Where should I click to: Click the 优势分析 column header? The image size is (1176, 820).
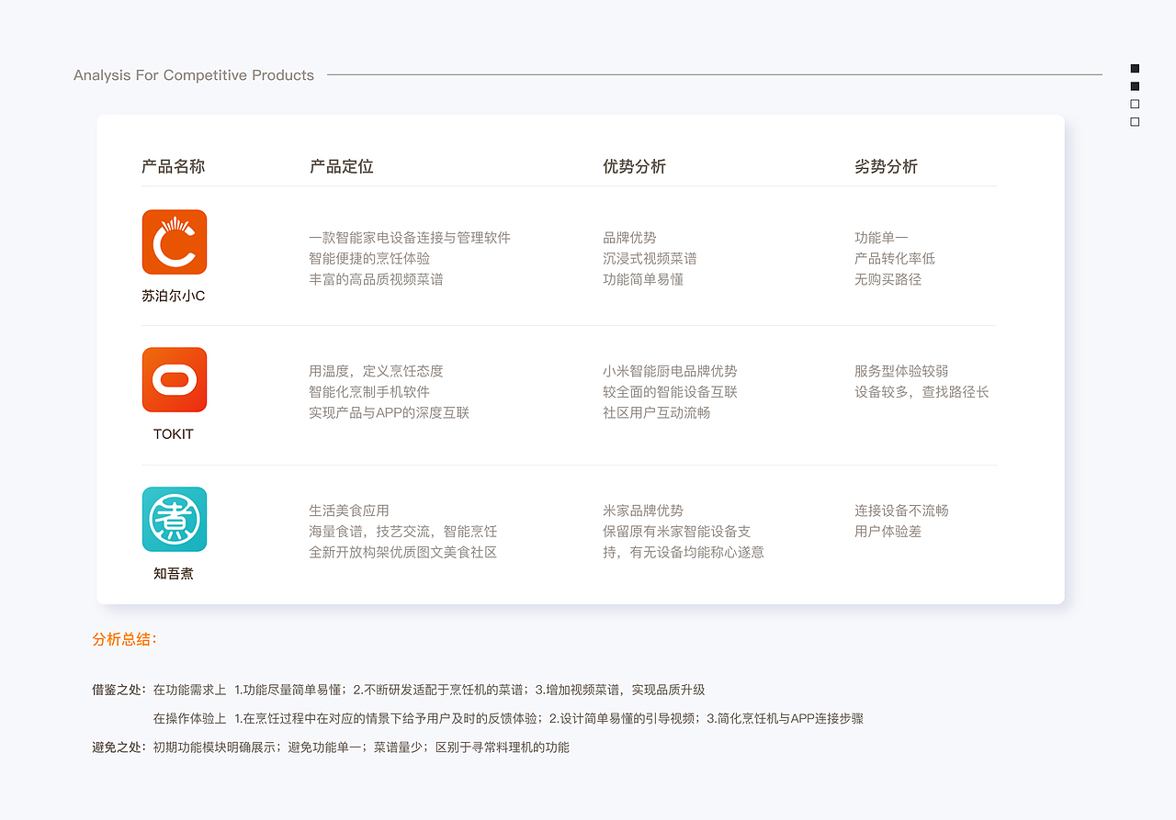point(634,166)
